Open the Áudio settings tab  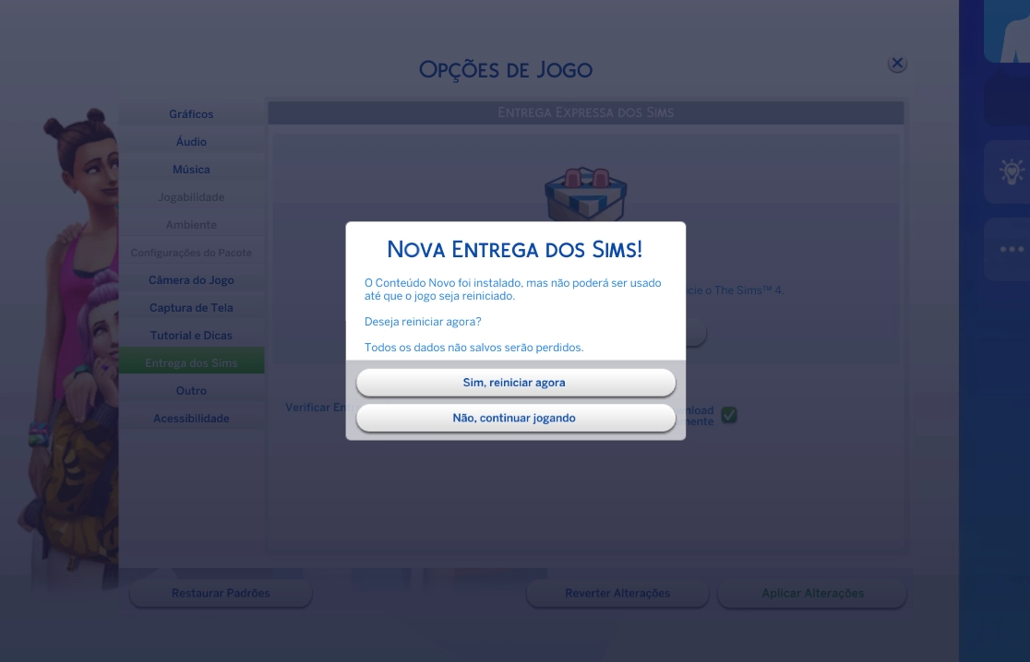(x=191, y=141)
